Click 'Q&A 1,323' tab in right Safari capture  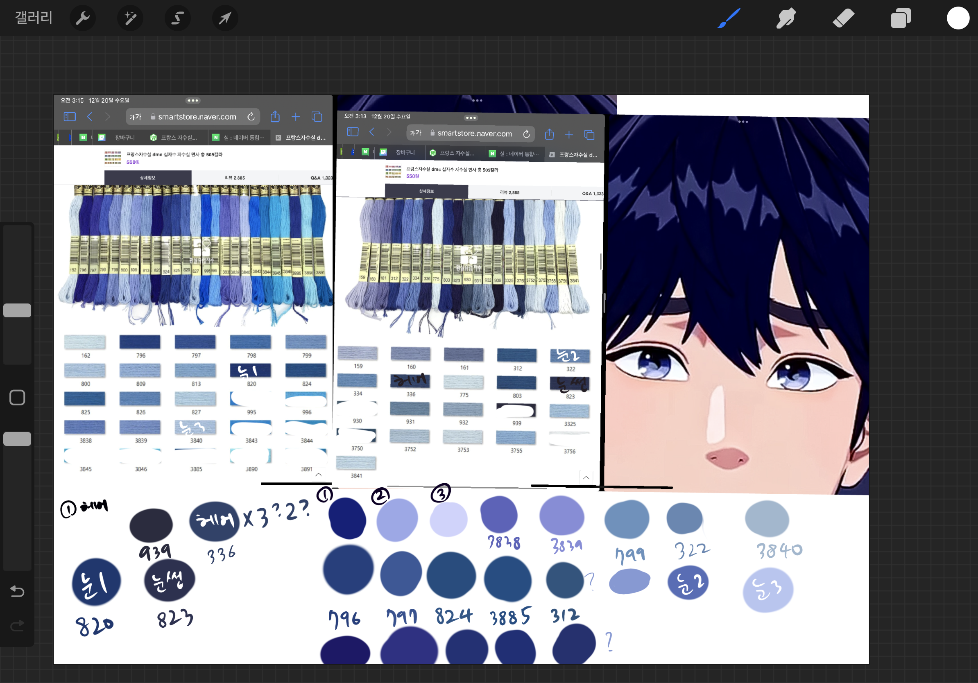click(x=593, y=194)
